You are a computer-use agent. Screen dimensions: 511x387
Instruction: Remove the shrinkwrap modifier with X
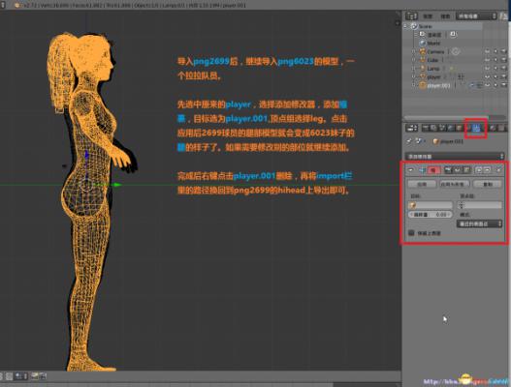498,169
